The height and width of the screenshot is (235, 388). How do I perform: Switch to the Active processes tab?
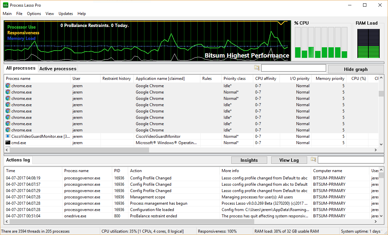[x=58, y=69]
